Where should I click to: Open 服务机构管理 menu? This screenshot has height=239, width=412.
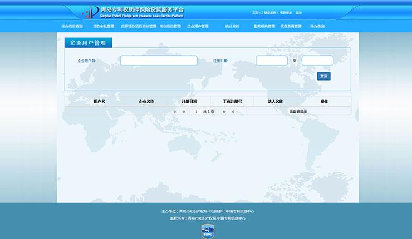[x=264, y=26]
